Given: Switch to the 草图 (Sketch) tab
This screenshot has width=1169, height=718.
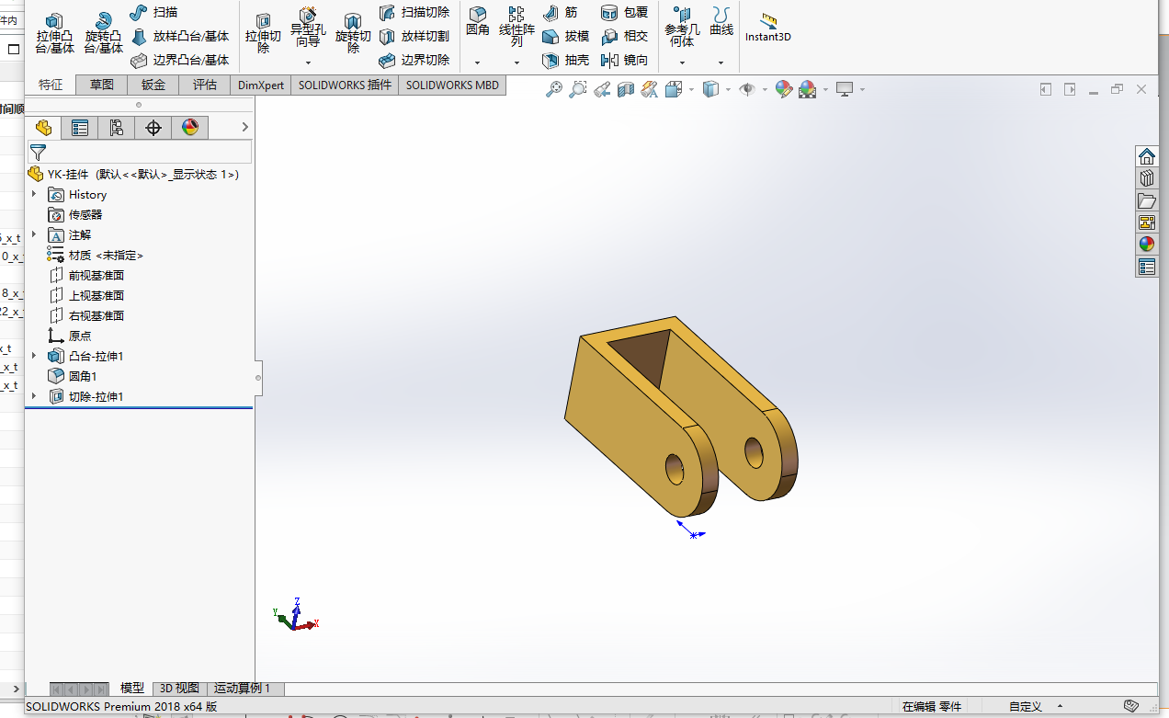Looking at the screenshot, I should 102,85.
